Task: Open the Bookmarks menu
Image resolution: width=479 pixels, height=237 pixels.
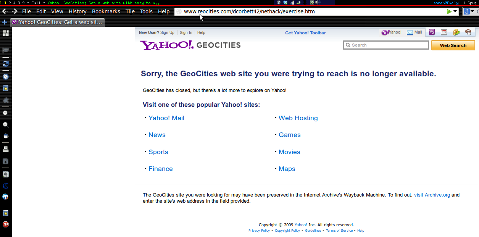Action: coord(106,11)
